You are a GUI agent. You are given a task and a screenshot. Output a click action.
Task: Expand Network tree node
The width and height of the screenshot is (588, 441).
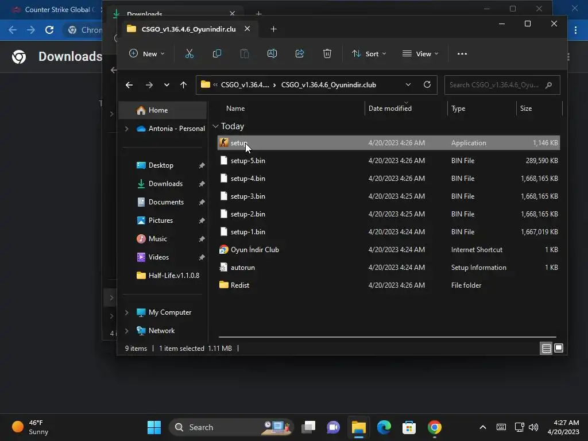point(127,331)
